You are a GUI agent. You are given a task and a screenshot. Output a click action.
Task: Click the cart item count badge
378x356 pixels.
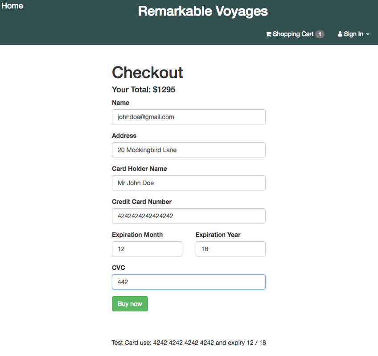click(x=320, y=34)
